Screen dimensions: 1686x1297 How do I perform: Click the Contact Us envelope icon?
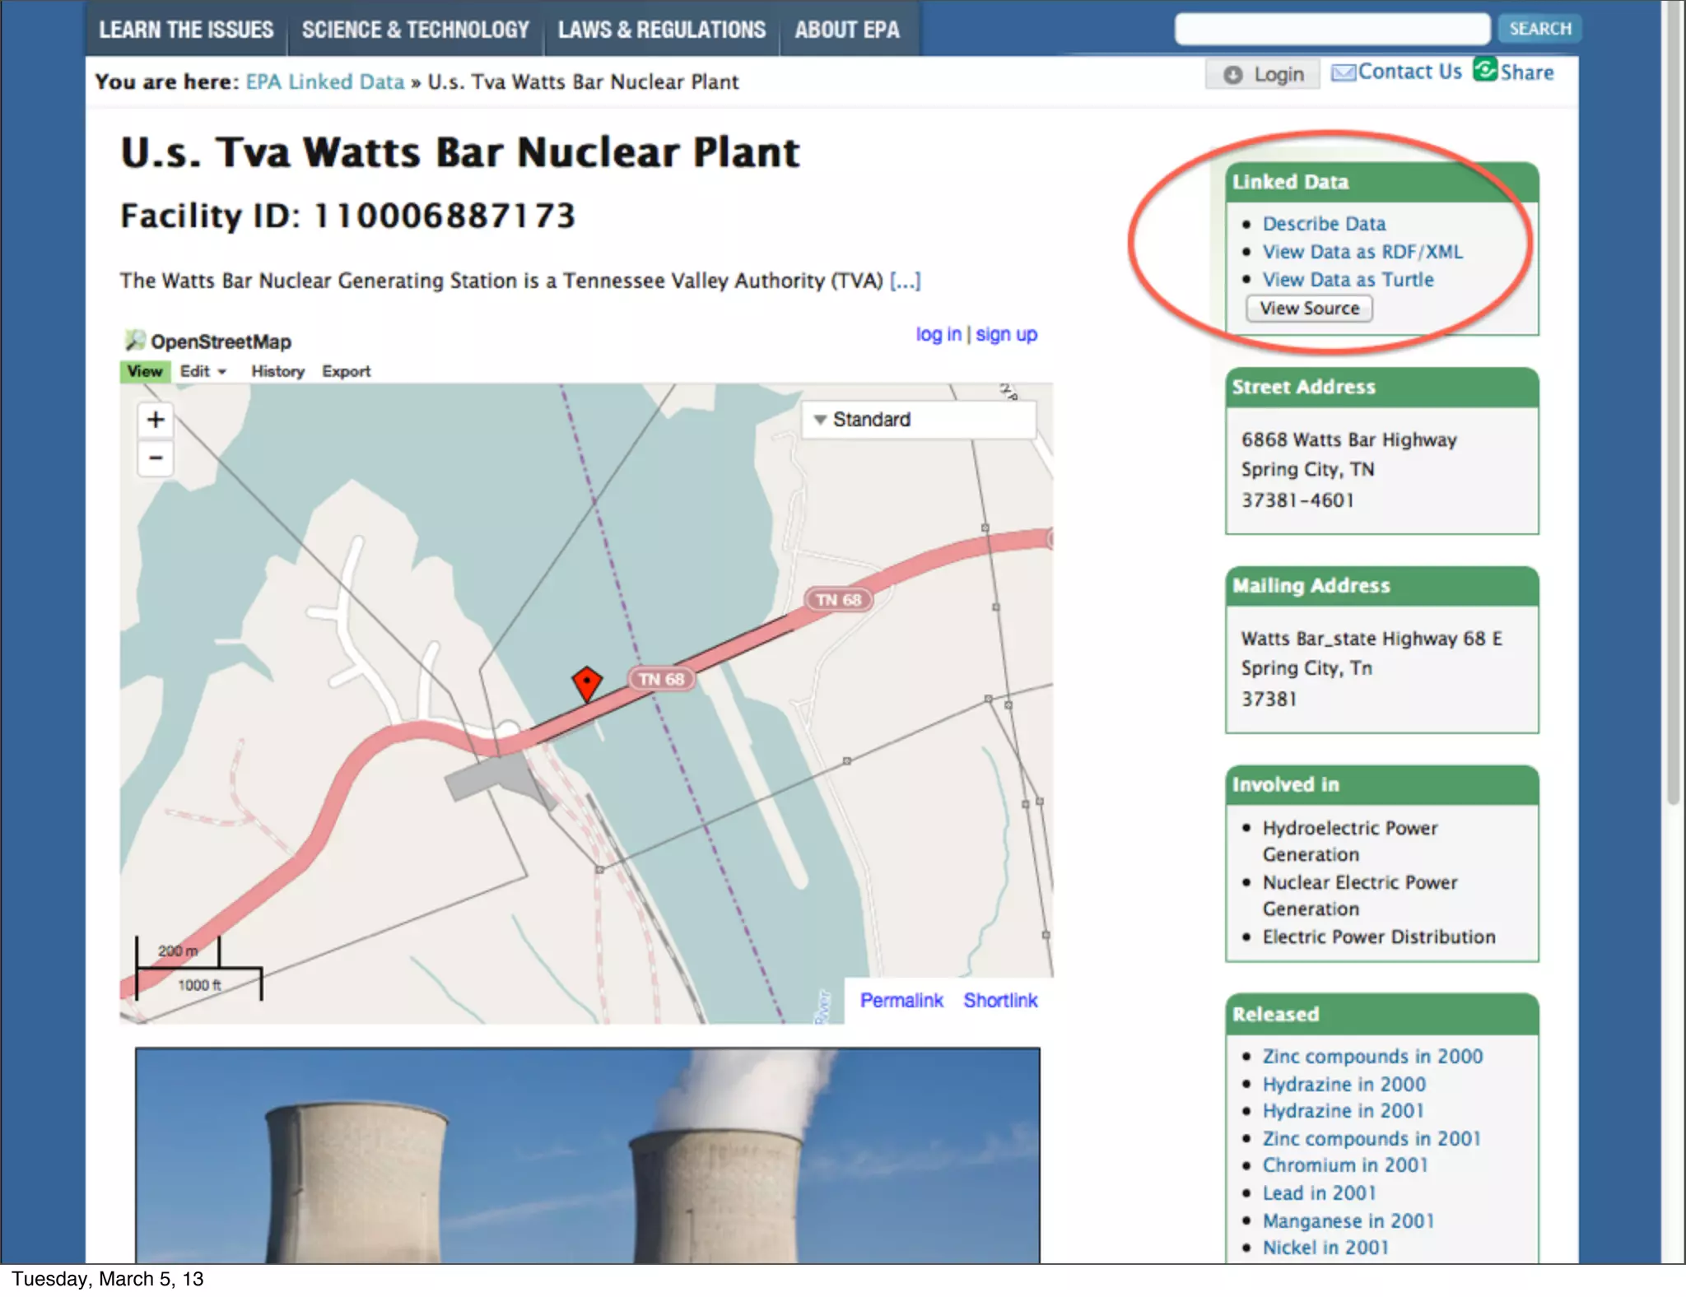point(1343,73)
